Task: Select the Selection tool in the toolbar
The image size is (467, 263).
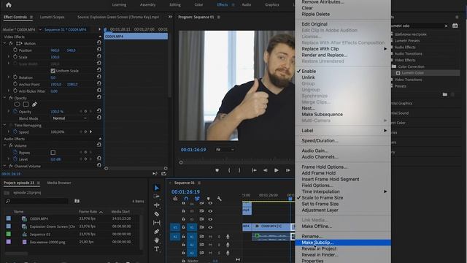Action: click(157, 188)
